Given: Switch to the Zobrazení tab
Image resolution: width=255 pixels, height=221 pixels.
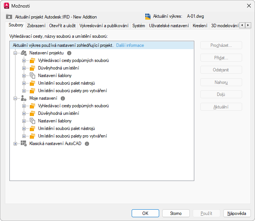Looking at the screenshot, I should (x=36, y=26).
